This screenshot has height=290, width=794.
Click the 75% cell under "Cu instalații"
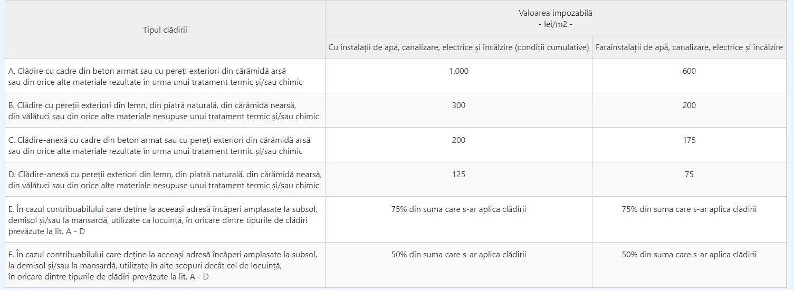pyautogui.click(x=458, y=209)
